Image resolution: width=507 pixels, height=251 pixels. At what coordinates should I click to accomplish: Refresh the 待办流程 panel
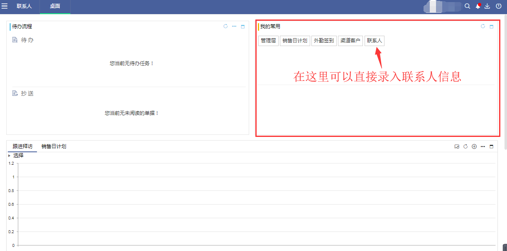[x=225, y=26]
